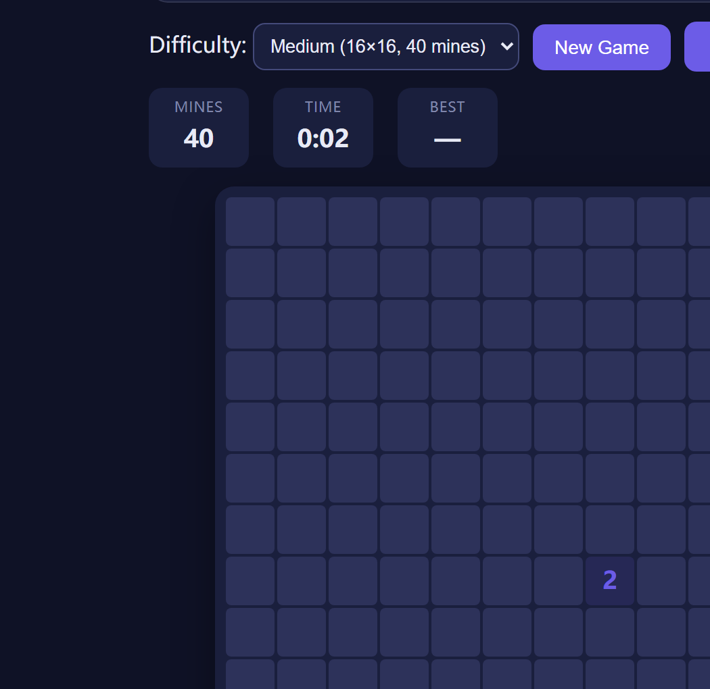Uncover the cell directly below the 2
The image size is (710, 689).
609,632
